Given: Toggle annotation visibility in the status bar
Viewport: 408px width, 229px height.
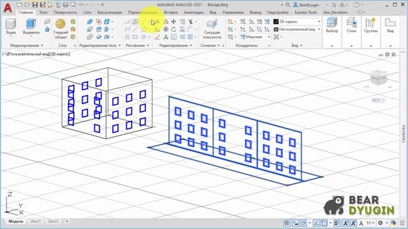Looking at the screenshot, I should [x=346, y=223].
